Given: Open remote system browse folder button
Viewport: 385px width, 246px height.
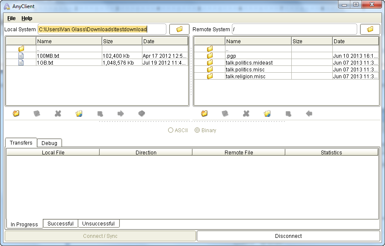Looking at the screenshot, I should pyautogui.click(x=370, y=29).
